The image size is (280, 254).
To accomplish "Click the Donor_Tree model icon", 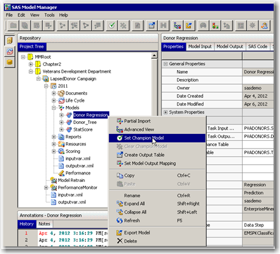I will (69, 122).
